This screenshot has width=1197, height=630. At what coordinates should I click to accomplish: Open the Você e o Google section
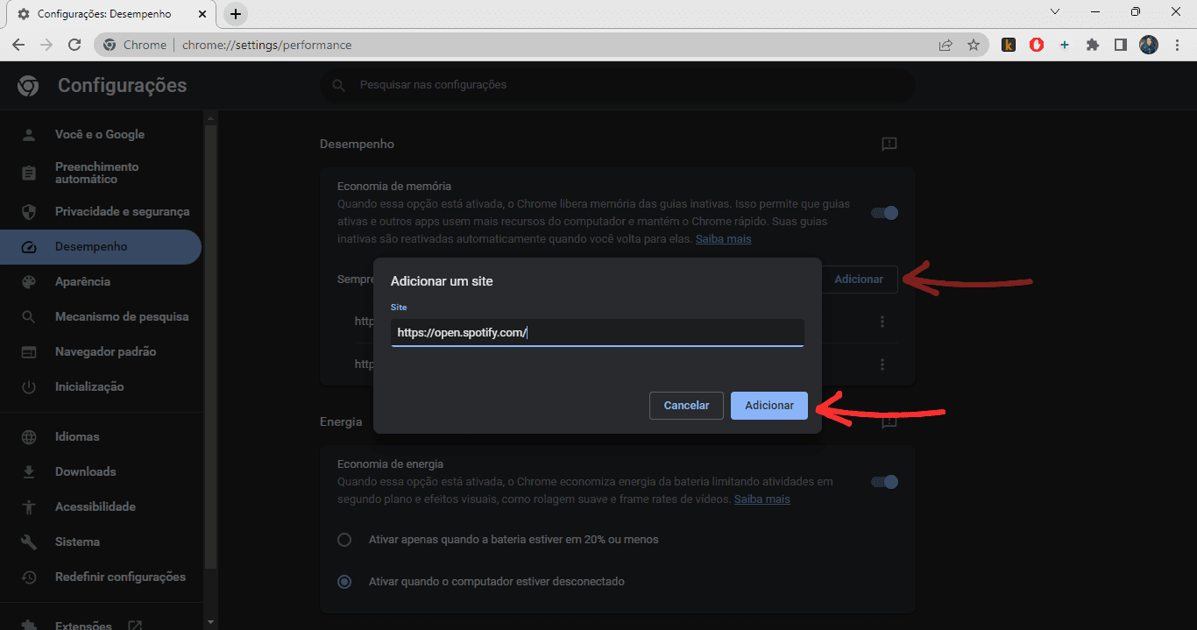101,134
